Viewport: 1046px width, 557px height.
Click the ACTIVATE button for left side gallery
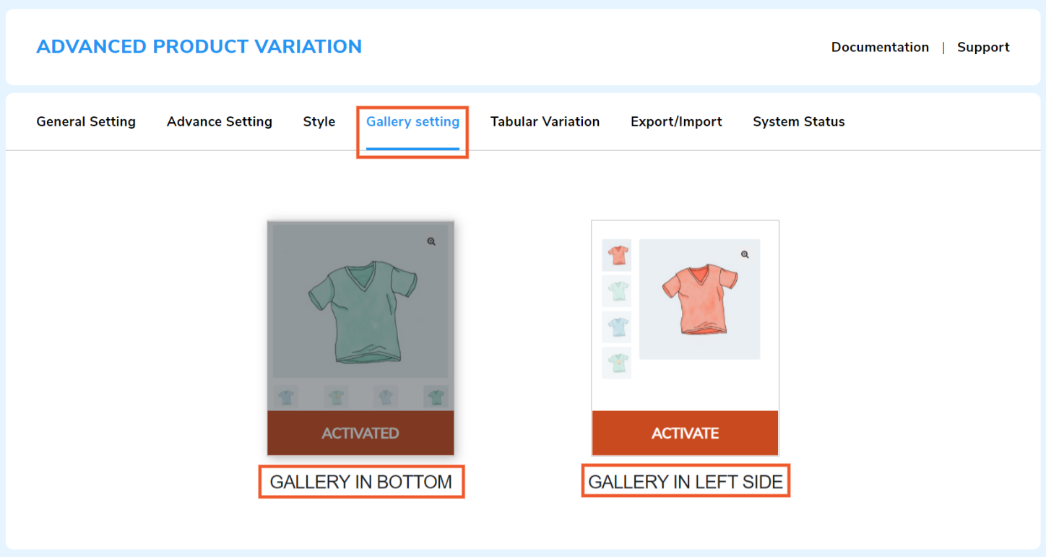tap(685, 433)
